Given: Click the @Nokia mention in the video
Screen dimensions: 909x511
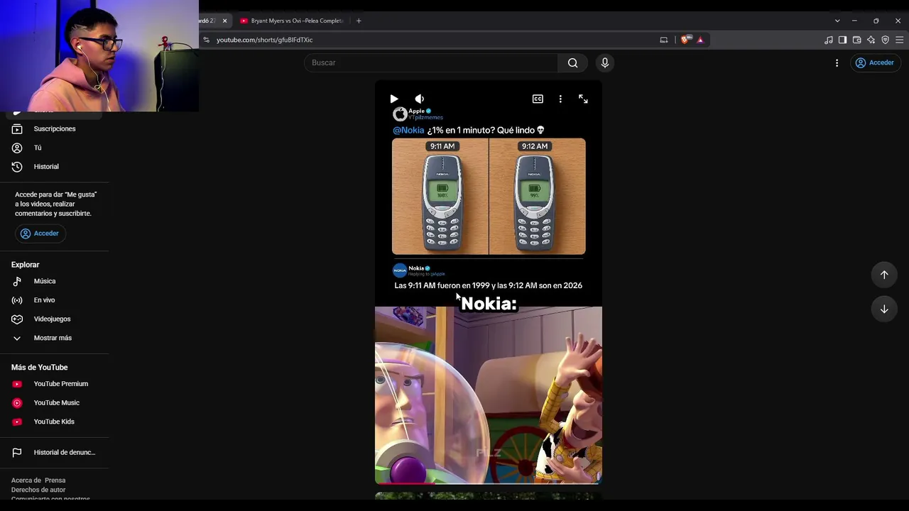Looking at the screenshot, I should (408, 131).
